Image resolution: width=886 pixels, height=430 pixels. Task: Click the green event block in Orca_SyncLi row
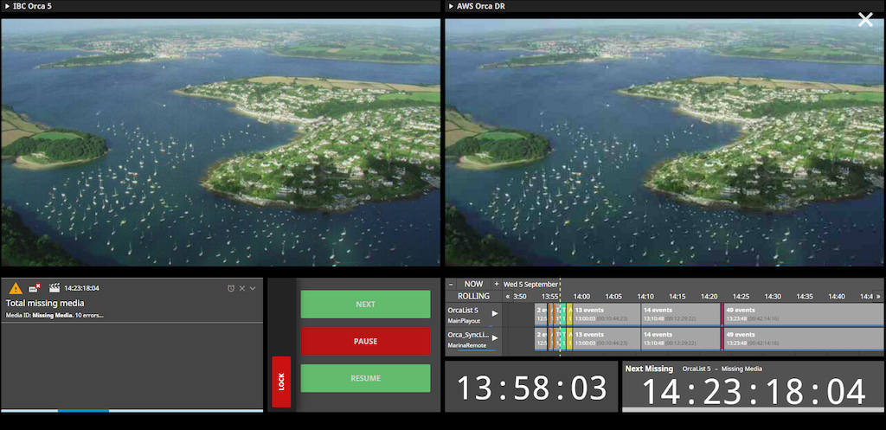[x=563, y=339]
